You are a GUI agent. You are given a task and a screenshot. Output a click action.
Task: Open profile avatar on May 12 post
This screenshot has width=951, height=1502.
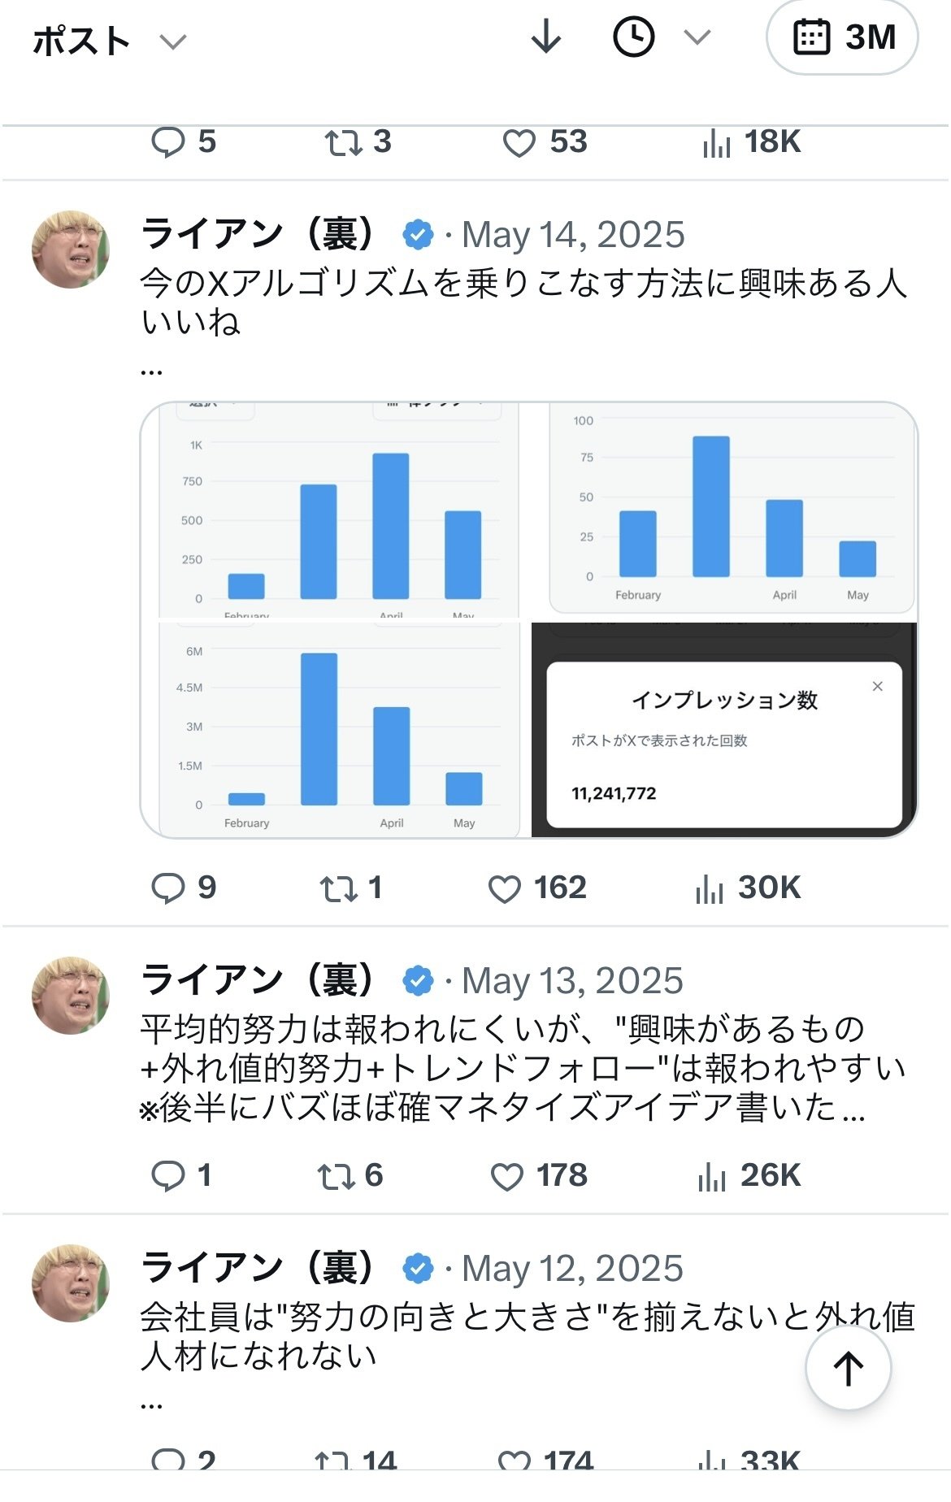[x=71, y=1283]
